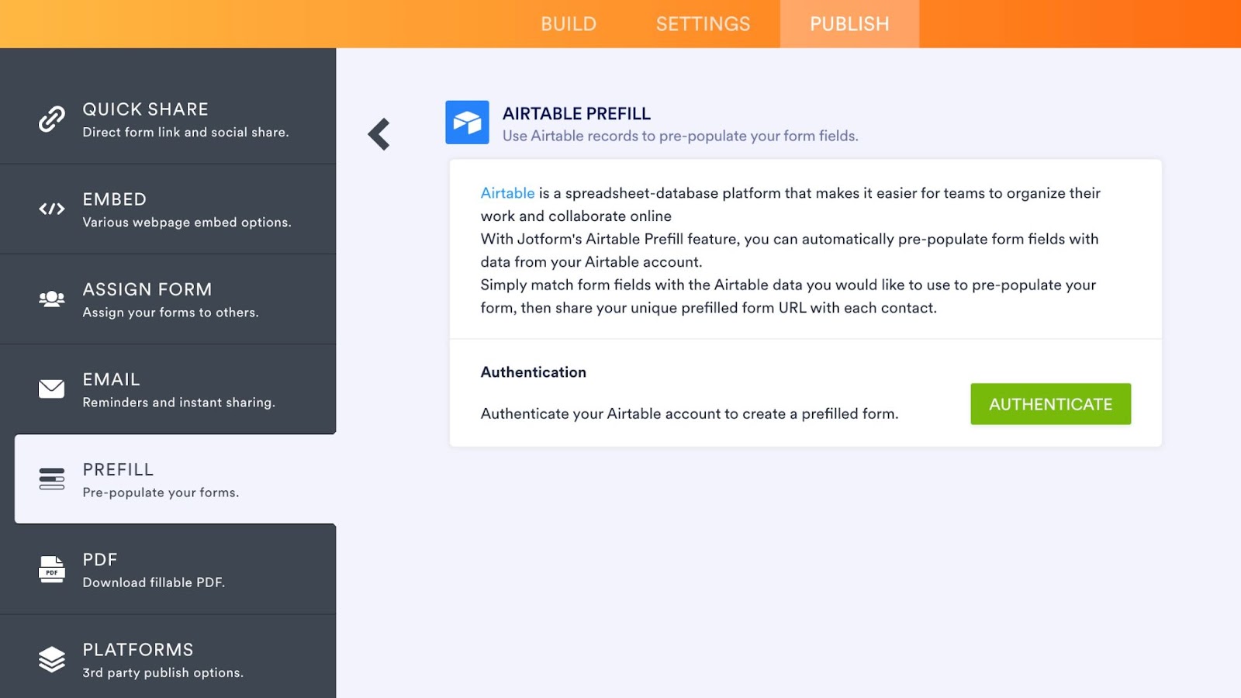
Task: Click the green Authenticate button
Action: pos(1051,404)
